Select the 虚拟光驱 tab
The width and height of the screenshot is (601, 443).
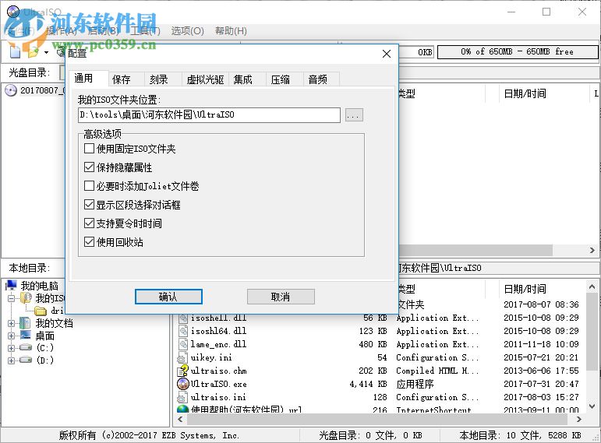205,79
